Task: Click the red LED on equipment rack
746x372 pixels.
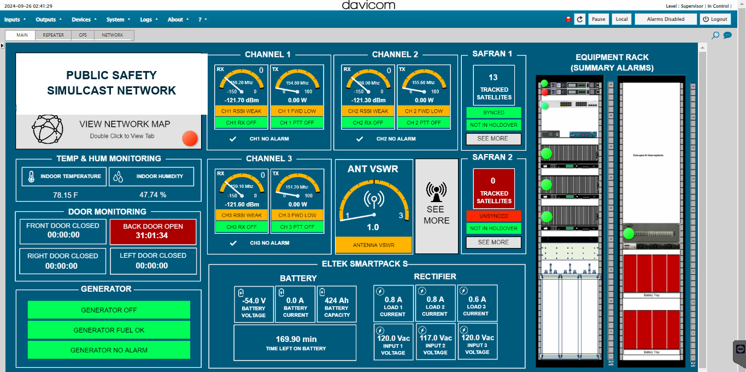Action: click(x=544, y=92)
